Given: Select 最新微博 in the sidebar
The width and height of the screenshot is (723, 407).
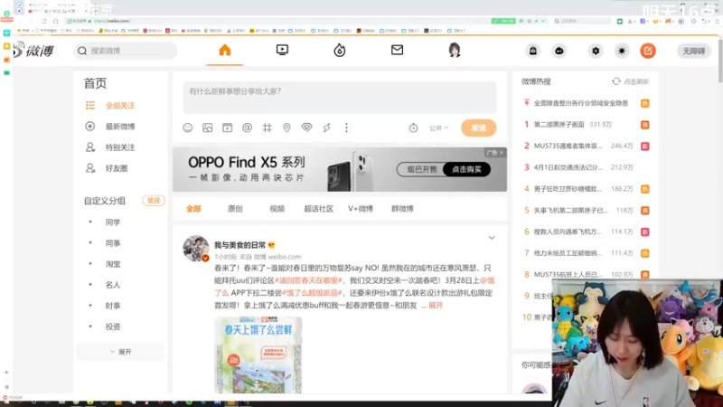Looking at the screenshot, I should [120, 127].
